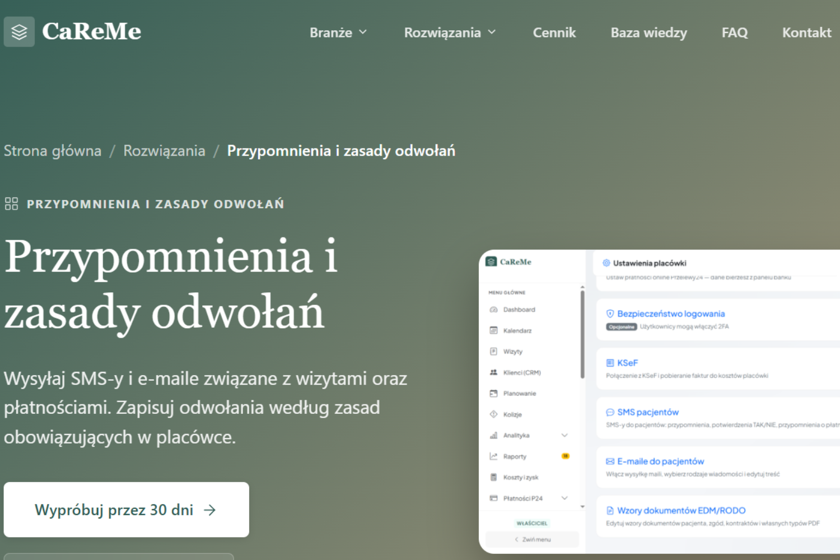Viewport: 840px width, 560px height.
Task: Open Raporty via its line chart icon
Action: (x=493, y=456)
